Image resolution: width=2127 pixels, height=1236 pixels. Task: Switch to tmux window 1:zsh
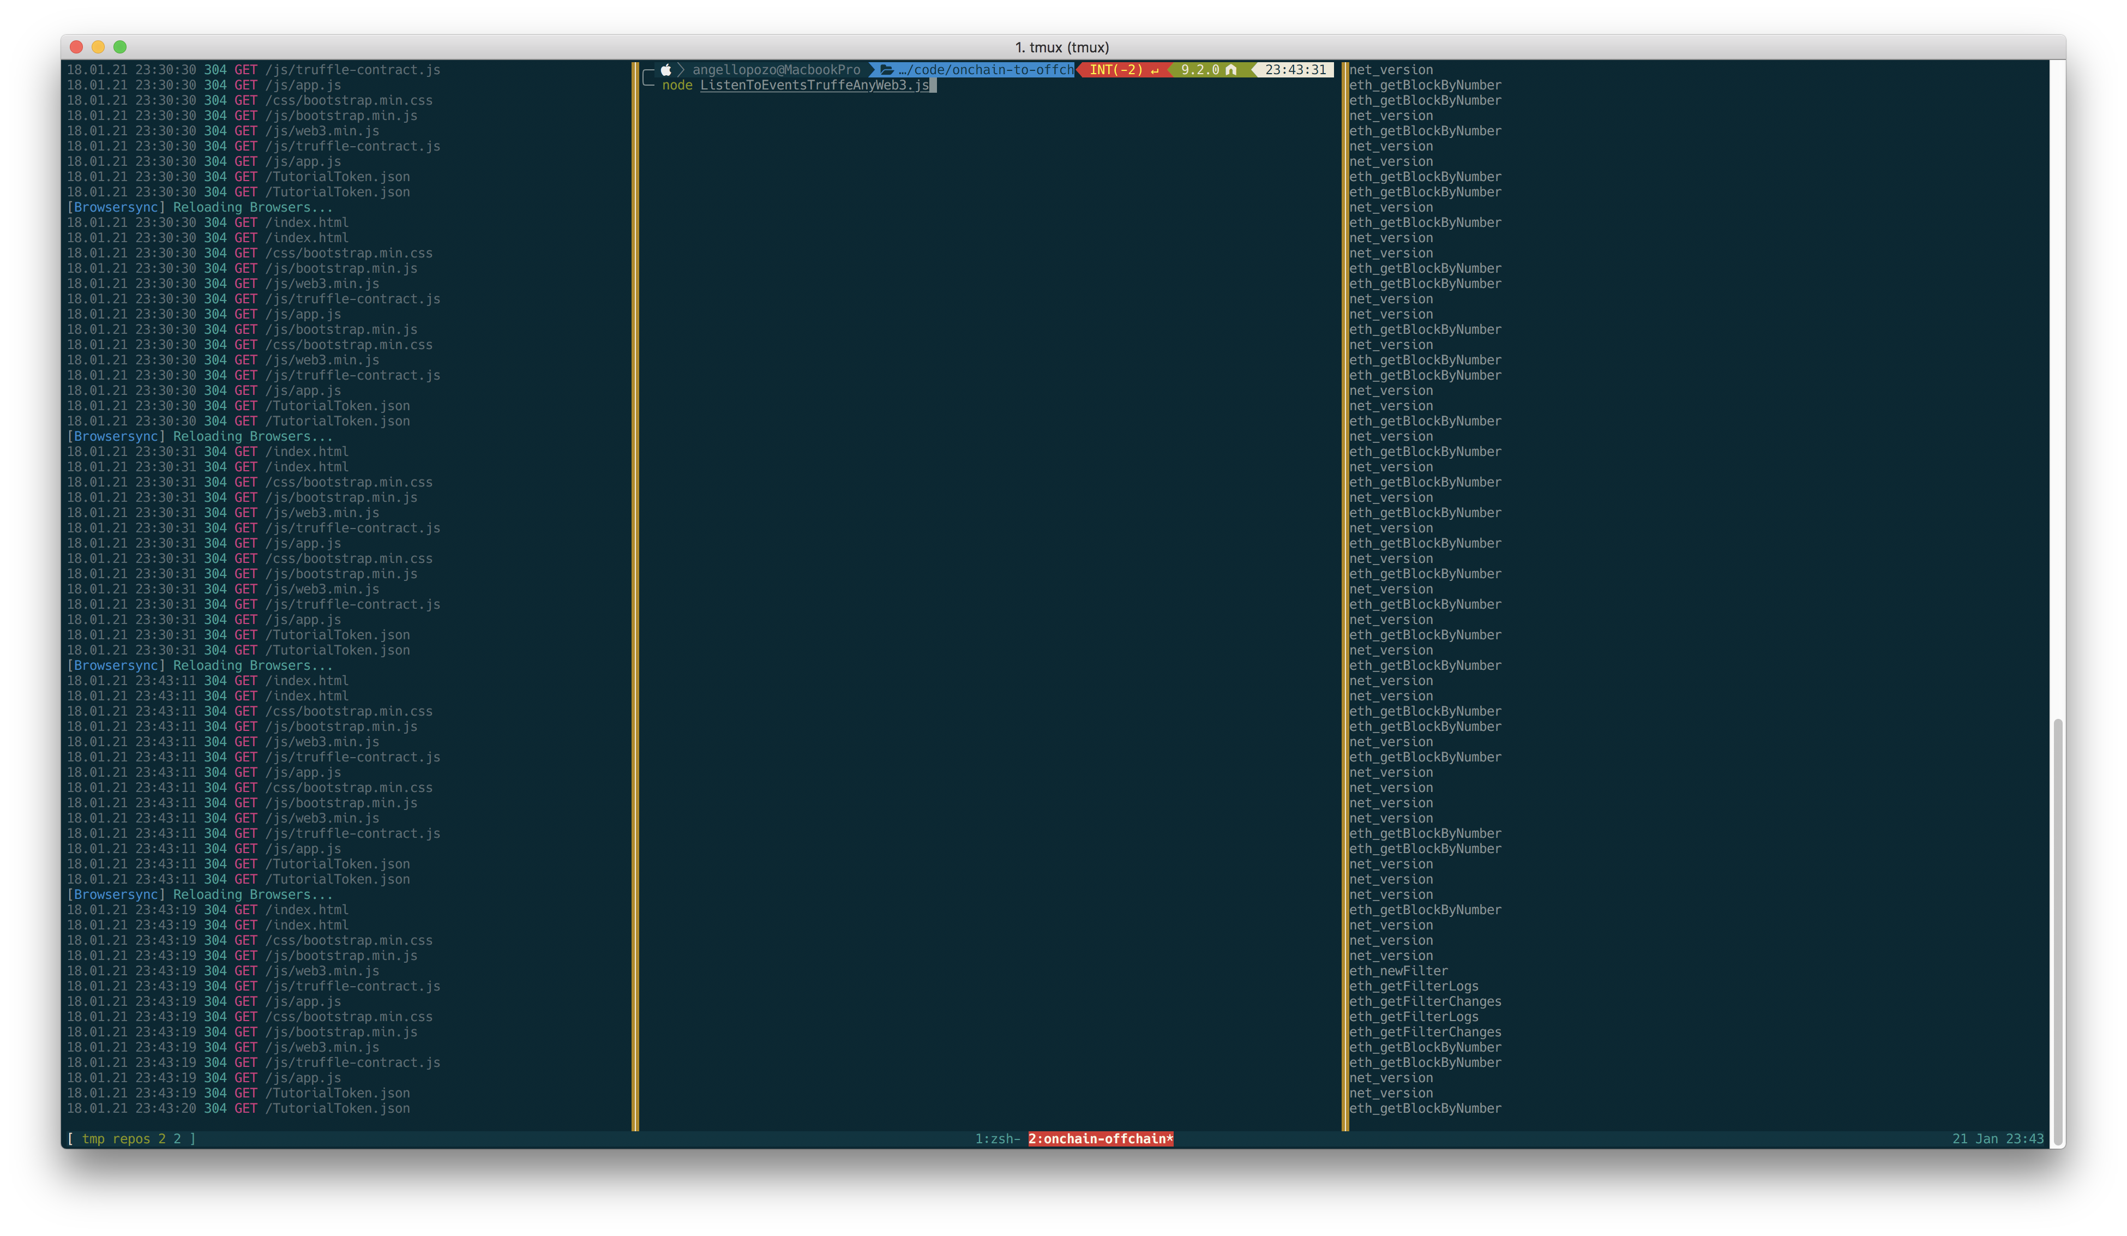point(997,1139)
